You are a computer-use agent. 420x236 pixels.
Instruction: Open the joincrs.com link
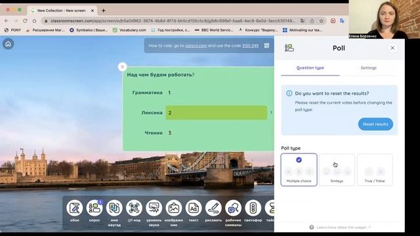click(x=196, y=46)
